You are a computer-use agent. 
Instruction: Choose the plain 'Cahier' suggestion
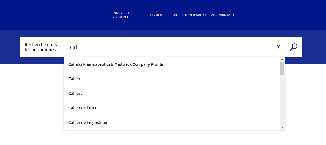pos(75,79)
